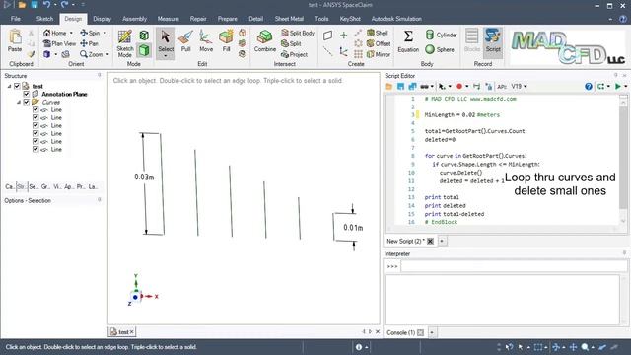
Task: Insert a point with plus tool
Action: point(343,35)
